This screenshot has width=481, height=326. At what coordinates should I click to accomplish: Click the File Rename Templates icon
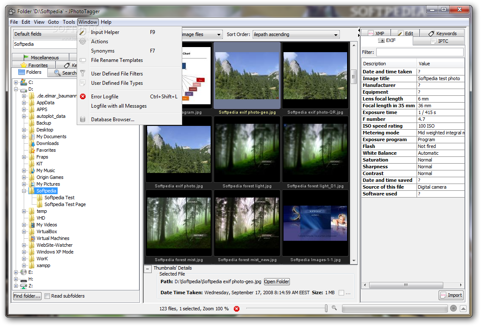(83, 60)
